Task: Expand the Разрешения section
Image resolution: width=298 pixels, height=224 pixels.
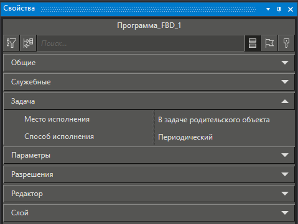Action: pyautogui.click(x=149, y=174)
